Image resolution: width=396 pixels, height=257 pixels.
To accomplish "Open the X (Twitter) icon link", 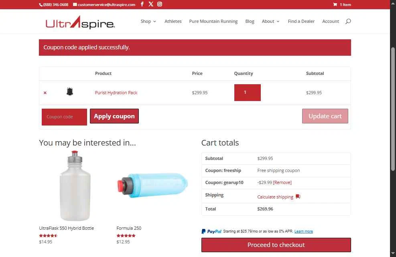I will pos(151,4).
